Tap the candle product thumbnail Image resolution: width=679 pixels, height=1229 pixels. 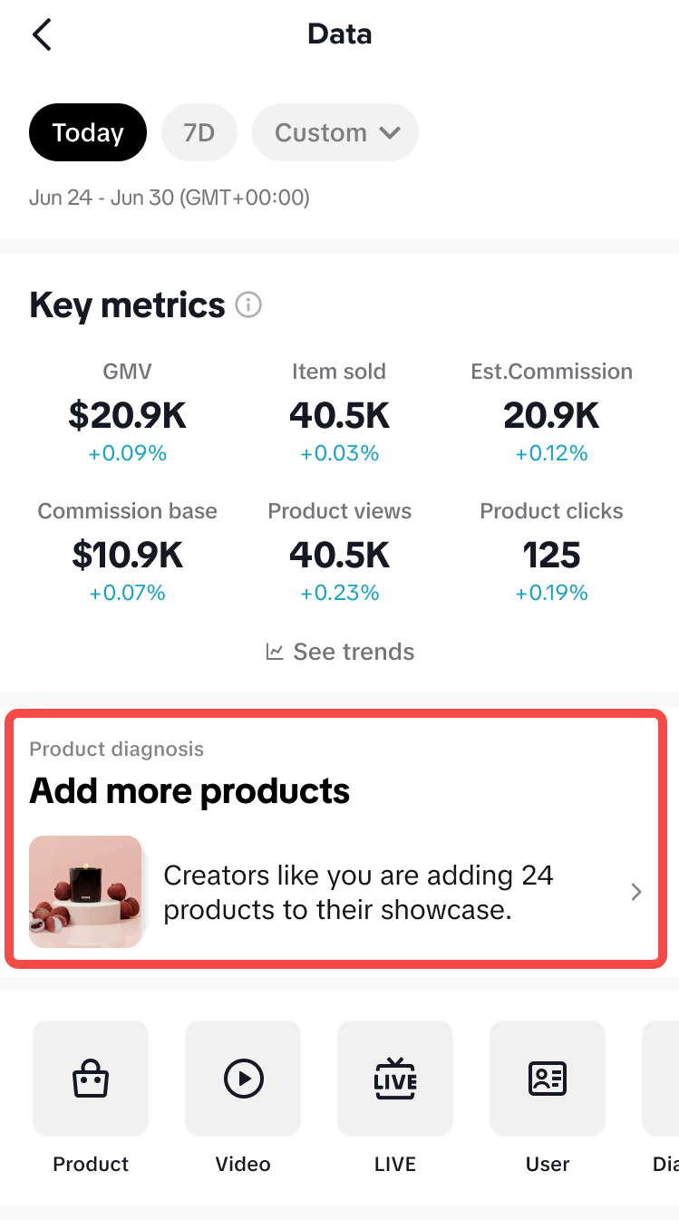click(x=85, y=892)
